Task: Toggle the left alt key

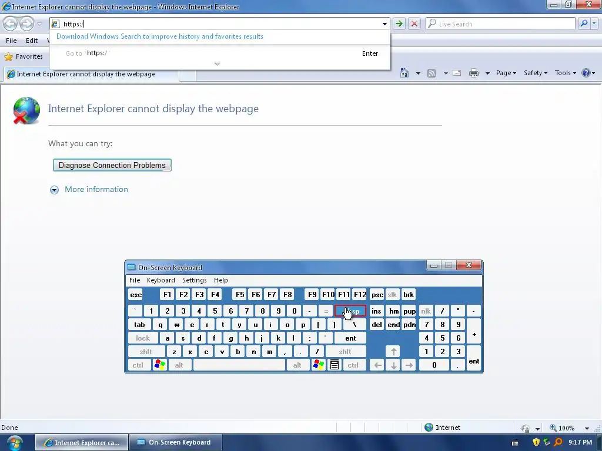Action: pyautogui.click(x=179, y=365)
